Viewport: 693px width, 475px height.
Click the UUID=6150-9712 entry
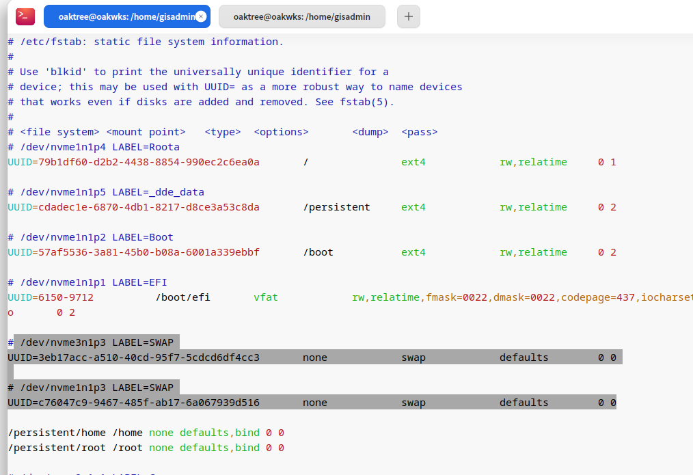[51, 297]
